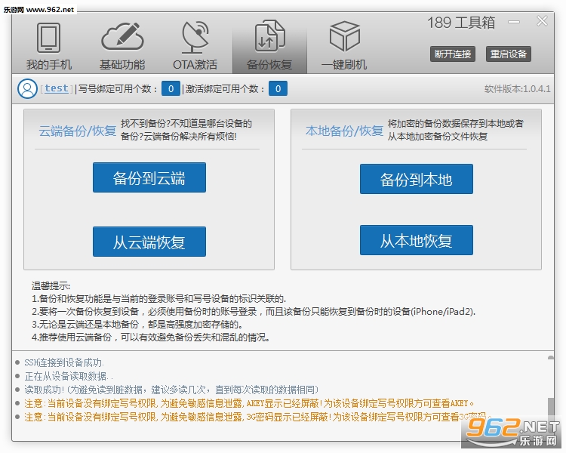
Task: Select the 基础功能 cloud pencil icon
Action: pos(122,36)
